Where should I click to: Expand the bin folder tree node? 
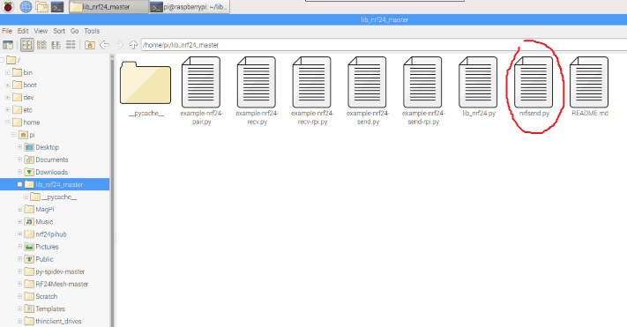pyautogui.click(x=7, y=72)
